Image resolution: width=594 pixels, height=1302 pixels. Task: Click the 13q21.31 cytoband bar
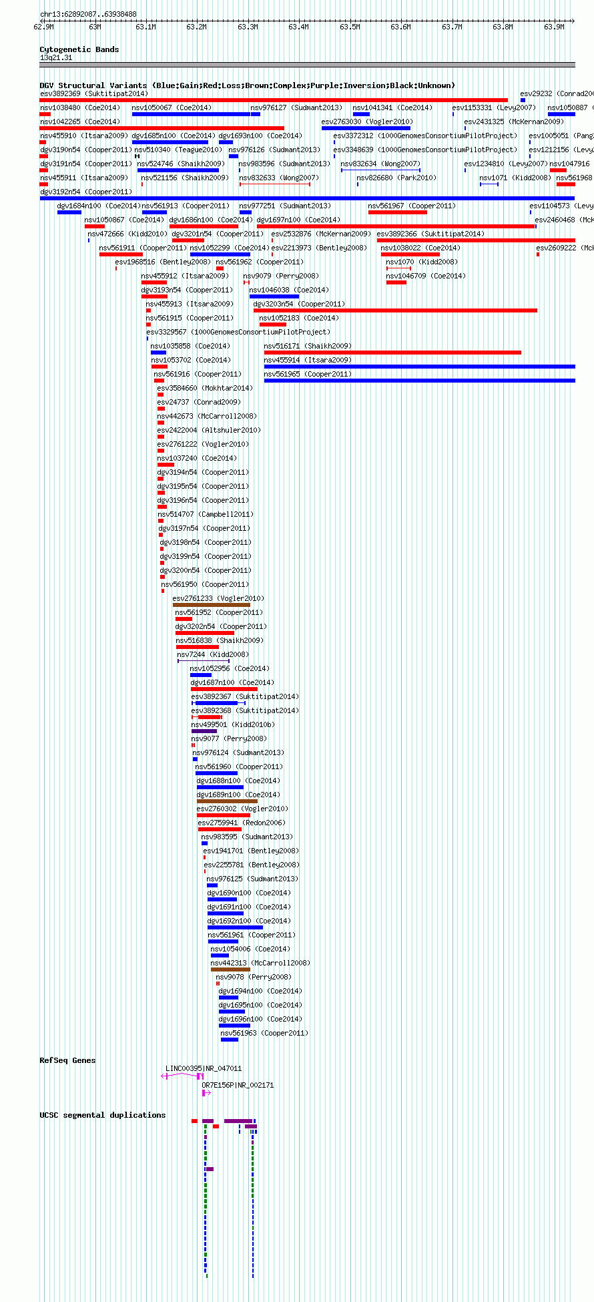[x=308, y=65]
